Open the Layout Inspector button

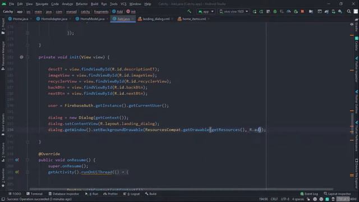337,194
